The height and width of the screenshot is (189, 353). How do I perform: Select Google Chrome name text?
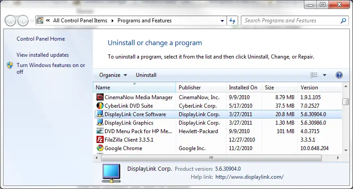(x=123, y=148)
